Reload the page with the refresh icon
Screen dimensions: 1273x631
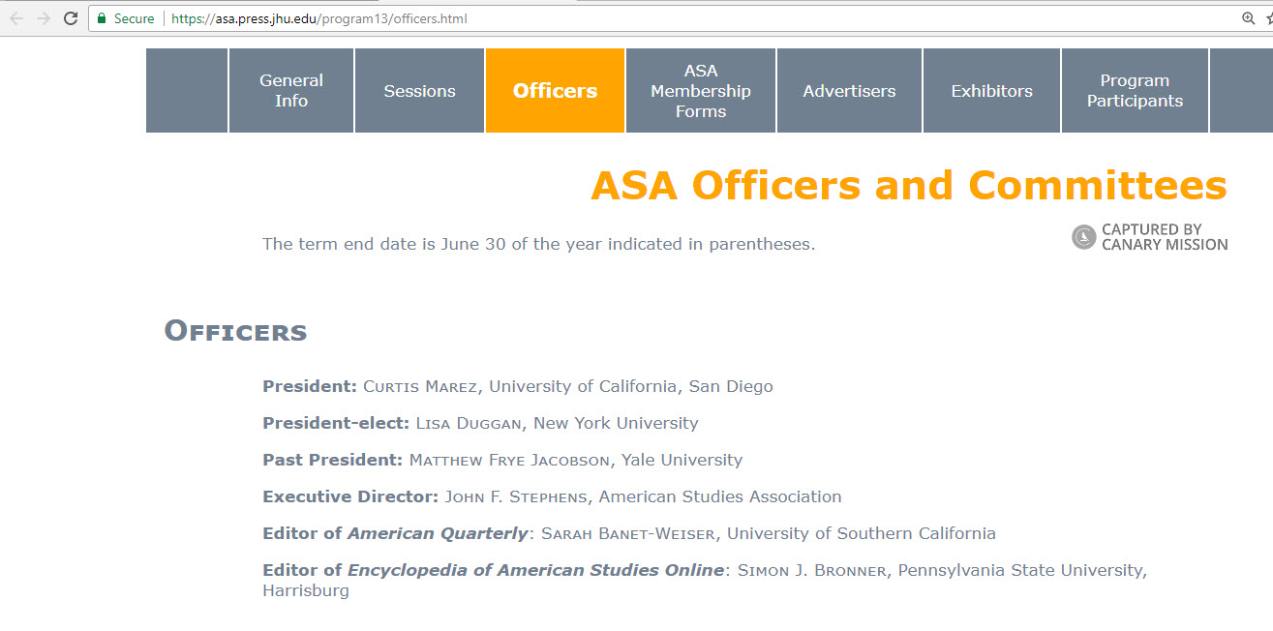pos(71,18)
